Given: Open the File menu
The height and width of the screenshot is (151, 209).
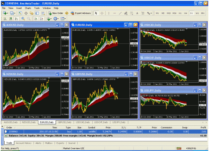Looking at the screenshot, I should [x=4, y=8].
